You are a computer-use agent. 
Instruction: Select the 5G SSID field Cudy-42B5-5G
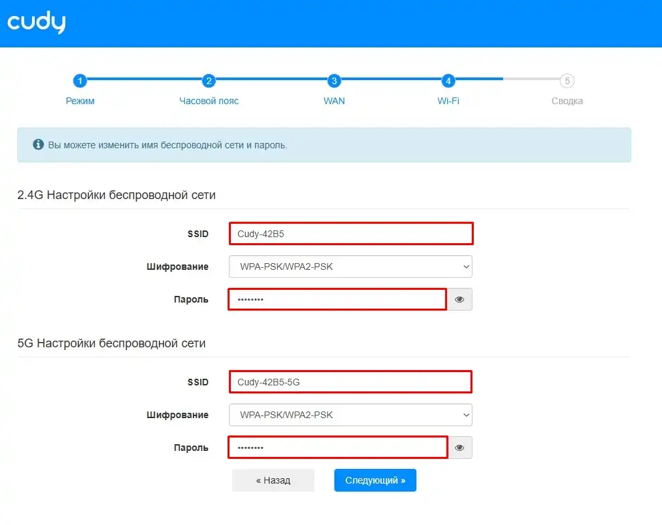(x=350, y=382)
